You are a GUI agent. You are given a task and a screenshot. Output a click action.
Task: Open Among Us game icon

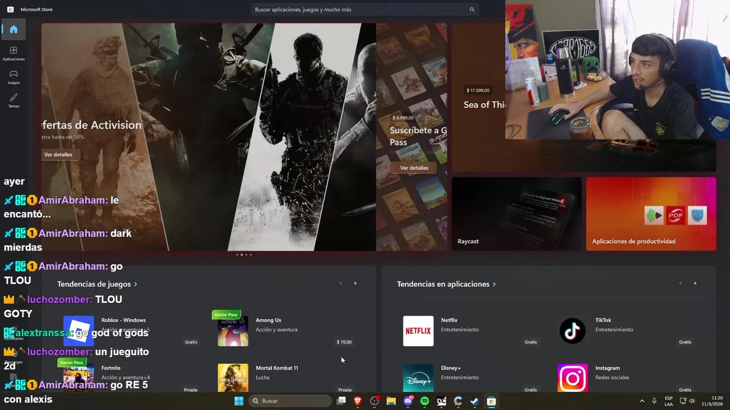pyautogui.click(x=233, y=331)
